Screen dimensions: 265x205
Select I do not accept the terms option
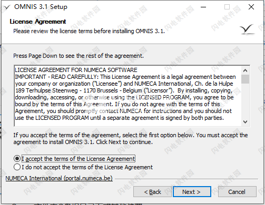tap(17, 167)
